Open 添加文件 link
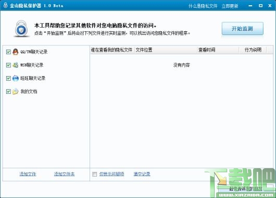This screenshot has height=198, width=276. 28,174
